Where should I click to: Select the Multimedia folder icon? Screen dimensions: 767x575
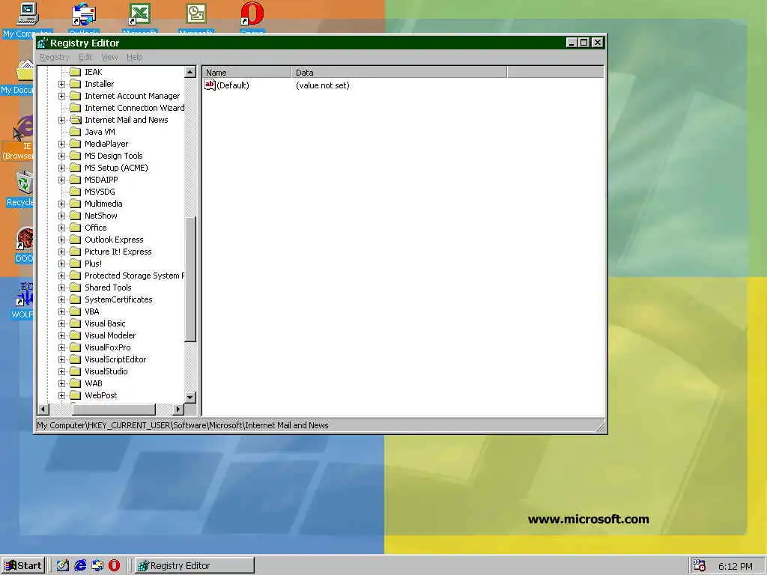(76, 204)
